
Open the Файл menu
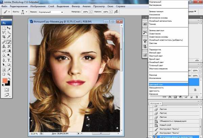pos(4,6)
